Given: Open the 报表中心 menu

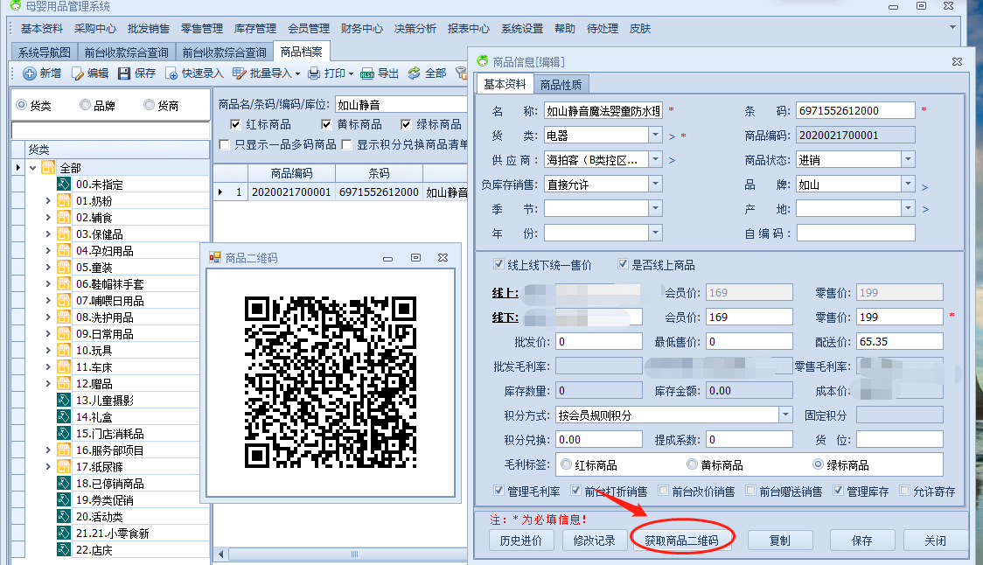Looking at the screenshot, I should 468,28.
